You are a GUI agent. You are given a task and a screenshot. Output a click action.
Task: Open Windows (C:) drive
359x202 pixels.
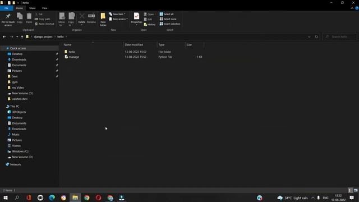(20, 151)
